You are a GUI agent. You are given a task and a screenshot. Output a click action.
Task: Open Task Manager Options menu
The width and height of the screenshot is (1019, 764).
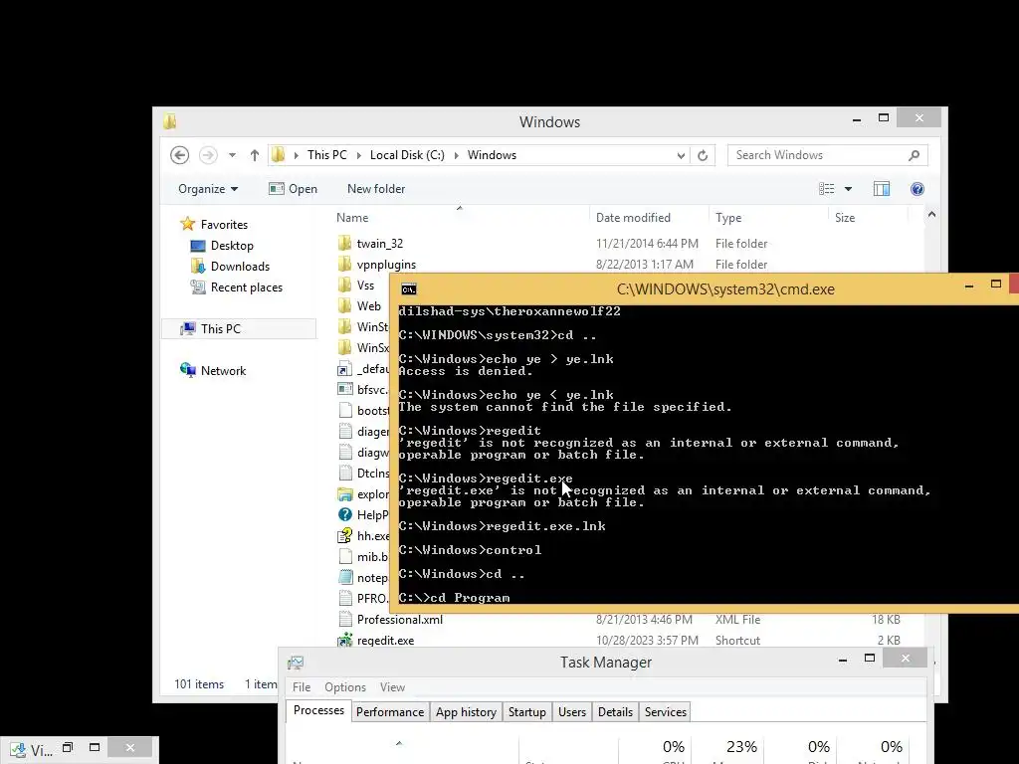coord(345,687)
